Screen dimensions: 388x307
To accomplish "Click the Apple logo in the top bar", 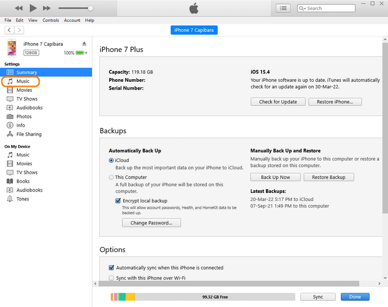I will pos(194,8).
